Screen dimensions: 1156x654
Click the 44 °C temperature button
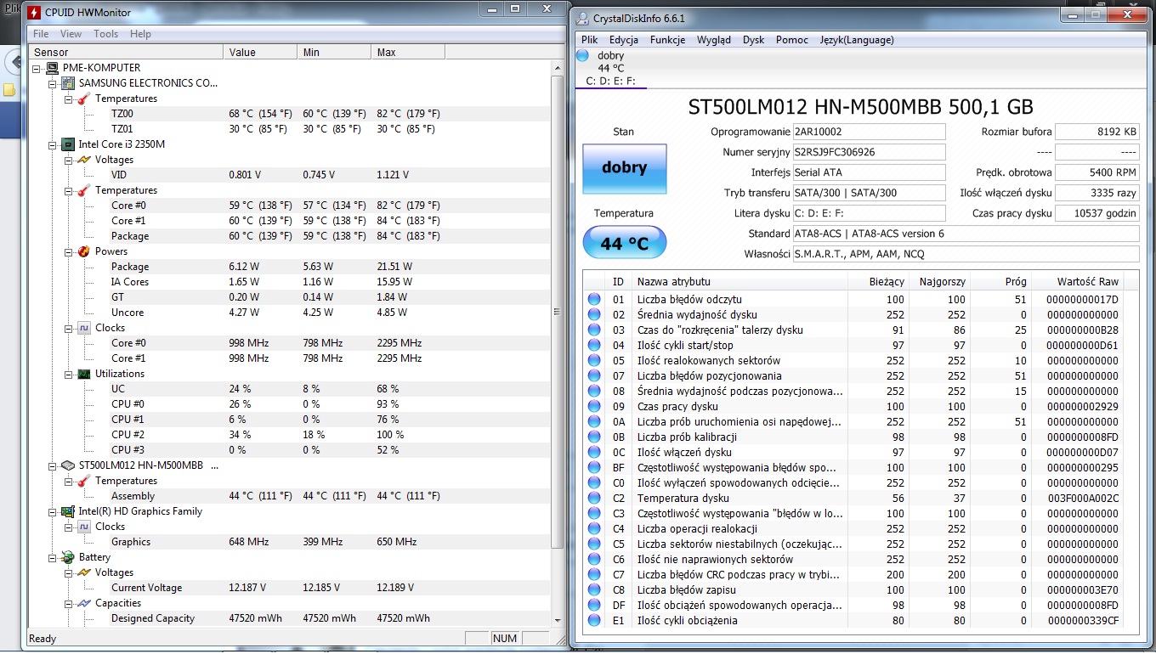[x=625, y=244]
